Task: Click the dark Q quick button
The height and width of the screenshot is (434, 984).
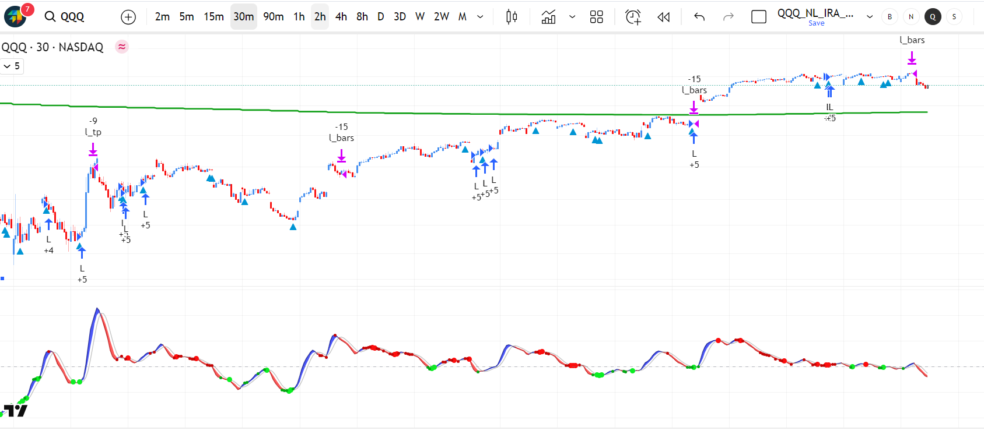Action: 933,17
